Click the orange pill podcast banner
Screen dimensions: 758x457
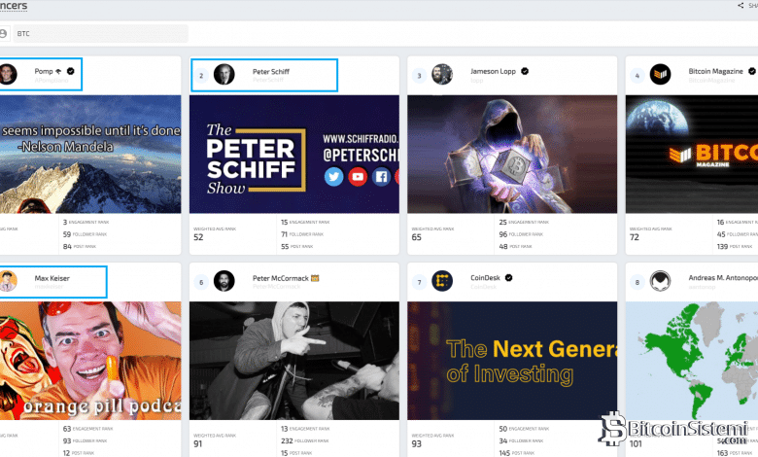[90, 360]
